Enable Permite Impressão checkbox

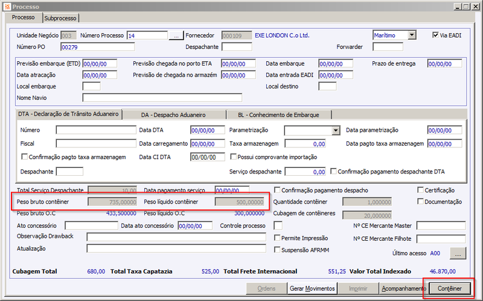coord(277,238)
